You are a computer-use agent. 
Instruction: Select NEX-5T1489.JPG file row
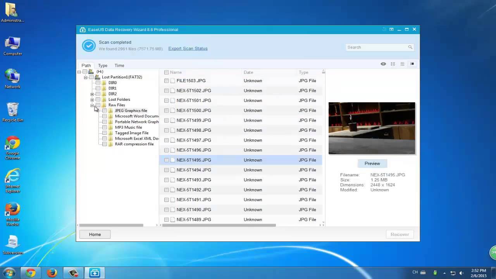pyautogui.click(x=241, y=220)
